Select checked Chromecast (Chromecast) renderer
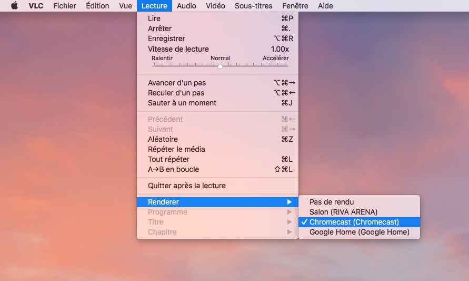Viewport: 469px width, 281px height. 359,222
